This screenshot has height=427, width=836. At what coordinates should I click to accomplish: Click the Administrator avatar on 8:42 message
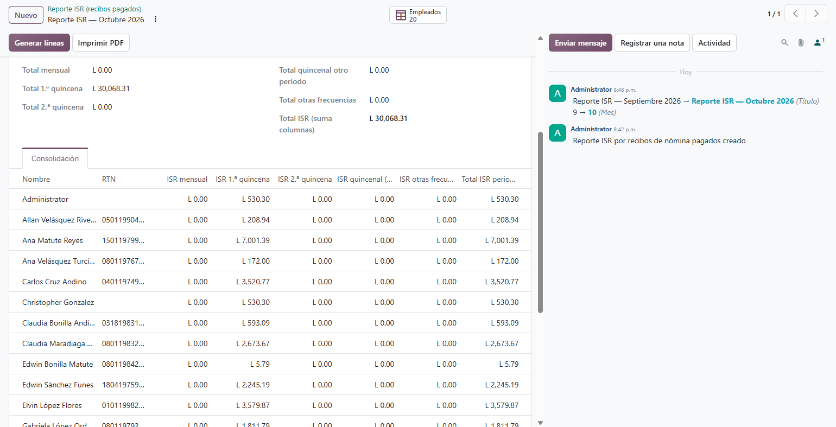558,133
